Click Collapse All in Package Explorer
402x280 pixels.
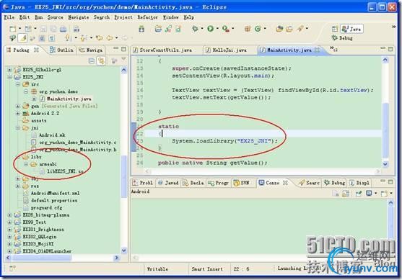(x=92, y=60)
